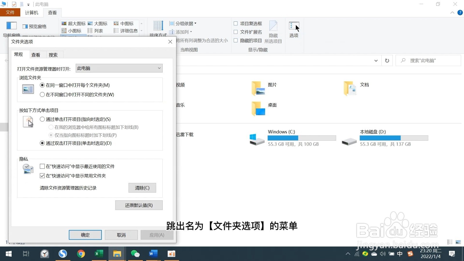Toggle the 预览窗格 preview pane

pos(35,26)
